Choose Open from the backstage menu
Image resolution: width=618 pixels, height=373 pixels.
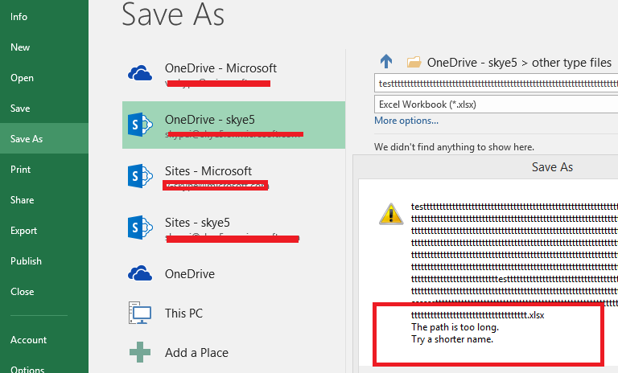pyautogui.click(x=22, y=78)
